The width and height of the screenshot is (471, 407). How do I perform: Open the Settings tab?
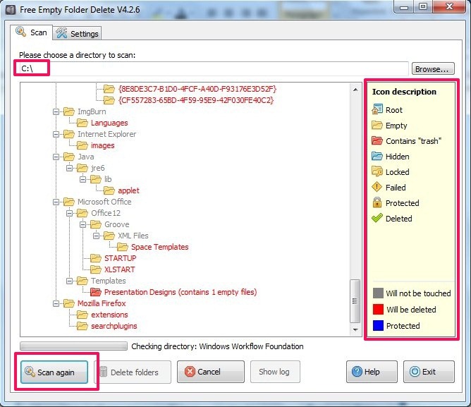[x=77, y=33]
